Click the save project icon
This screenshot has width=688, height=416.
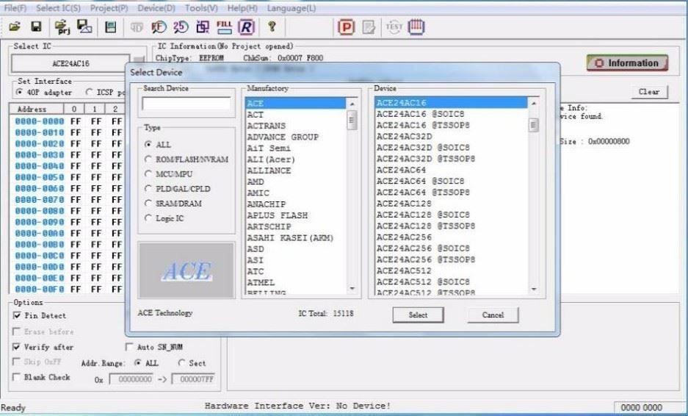[x=84, y=27]
